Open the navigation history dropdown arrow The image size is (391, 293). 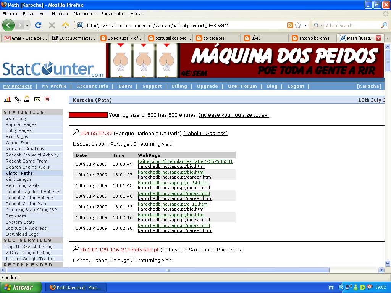[27, 25]
